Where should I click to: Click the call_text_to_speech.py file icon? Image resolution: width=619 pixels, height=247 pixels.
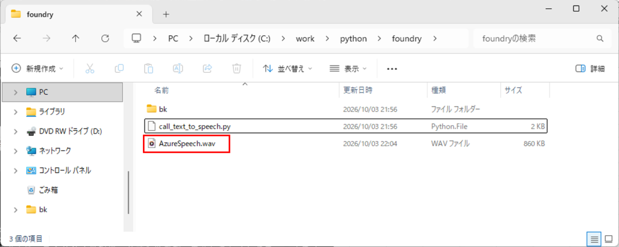(151, 127)
